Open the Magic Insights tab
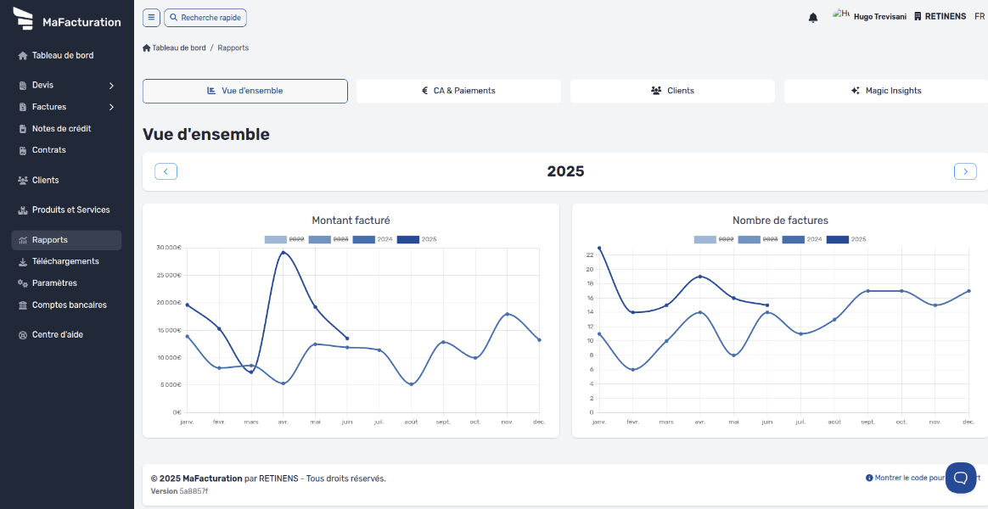Viewport: 988px width, 509px height. click(884, 91)
